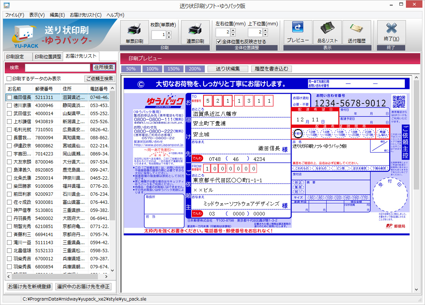Set preview zoom to 50%
Image resolution: width=425 pixels, height=305 pixels.
(x=131, y=69)
